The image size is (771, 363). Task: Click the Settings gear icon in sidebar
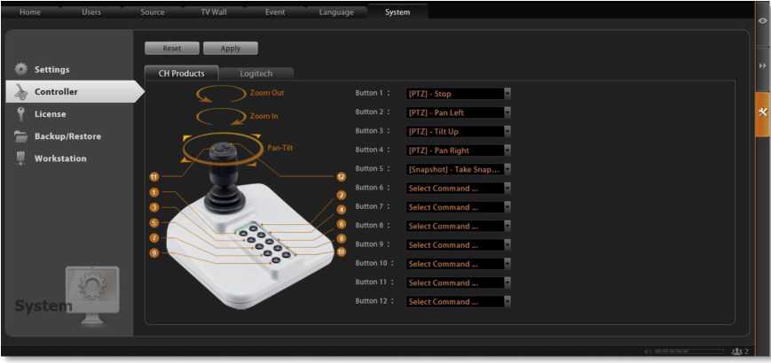20,69
